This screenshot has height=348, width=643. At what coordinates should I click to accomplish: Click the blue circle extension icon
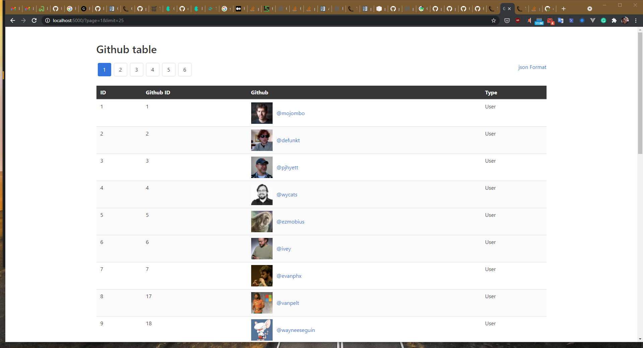coord(582,20)
